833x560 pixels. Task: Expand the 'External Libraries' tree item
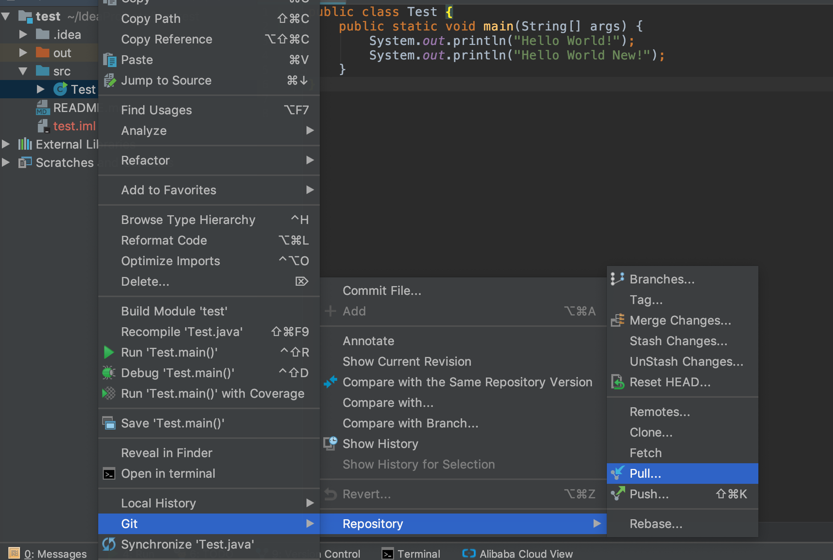click(x=7, y=144)
